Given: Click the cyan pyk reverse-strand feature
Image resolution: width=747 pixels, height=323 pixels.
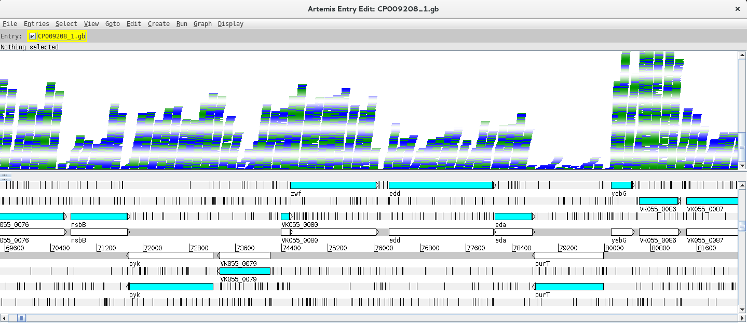Looking at the screenshot, I should (171, 287).
